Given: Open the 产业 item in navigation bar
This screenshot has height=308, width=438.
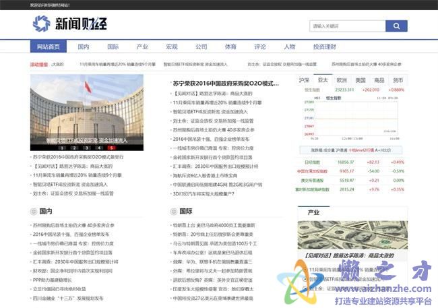Looking at the screenshot, I should (x=142, y=47).
